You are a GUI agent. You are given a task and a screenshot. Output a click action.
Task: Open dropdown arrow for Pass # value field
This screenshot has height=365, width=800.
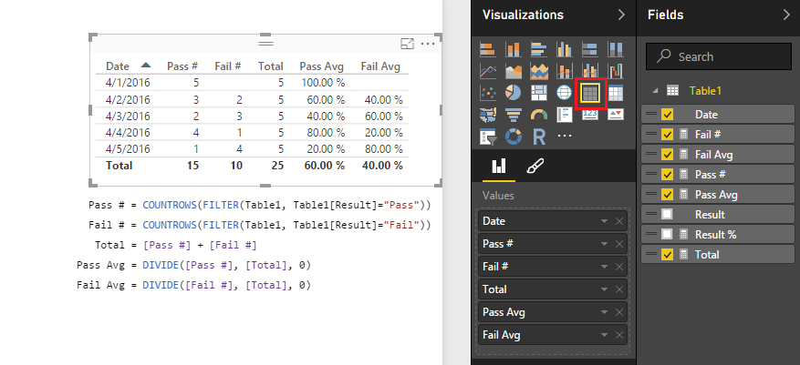[x=605, y=244]
